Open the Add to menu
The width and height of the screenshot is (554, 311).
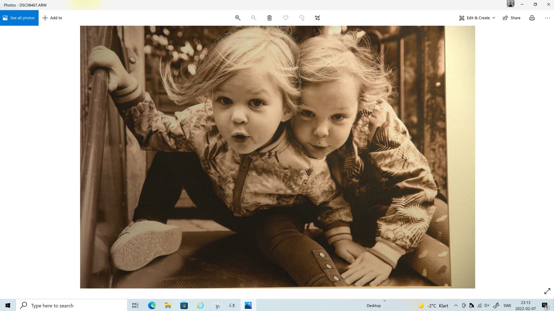tap(52, 18)
